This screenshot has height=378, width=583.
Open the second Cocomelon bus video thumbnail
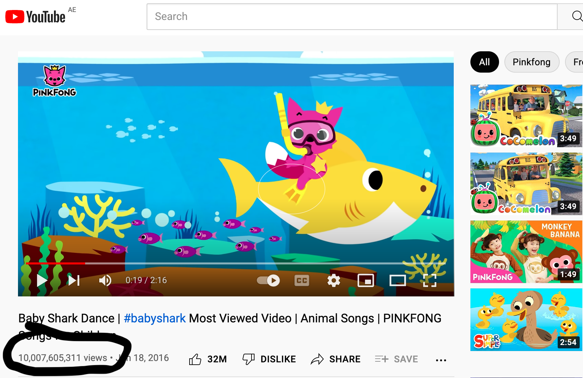[x=526, y=184]
